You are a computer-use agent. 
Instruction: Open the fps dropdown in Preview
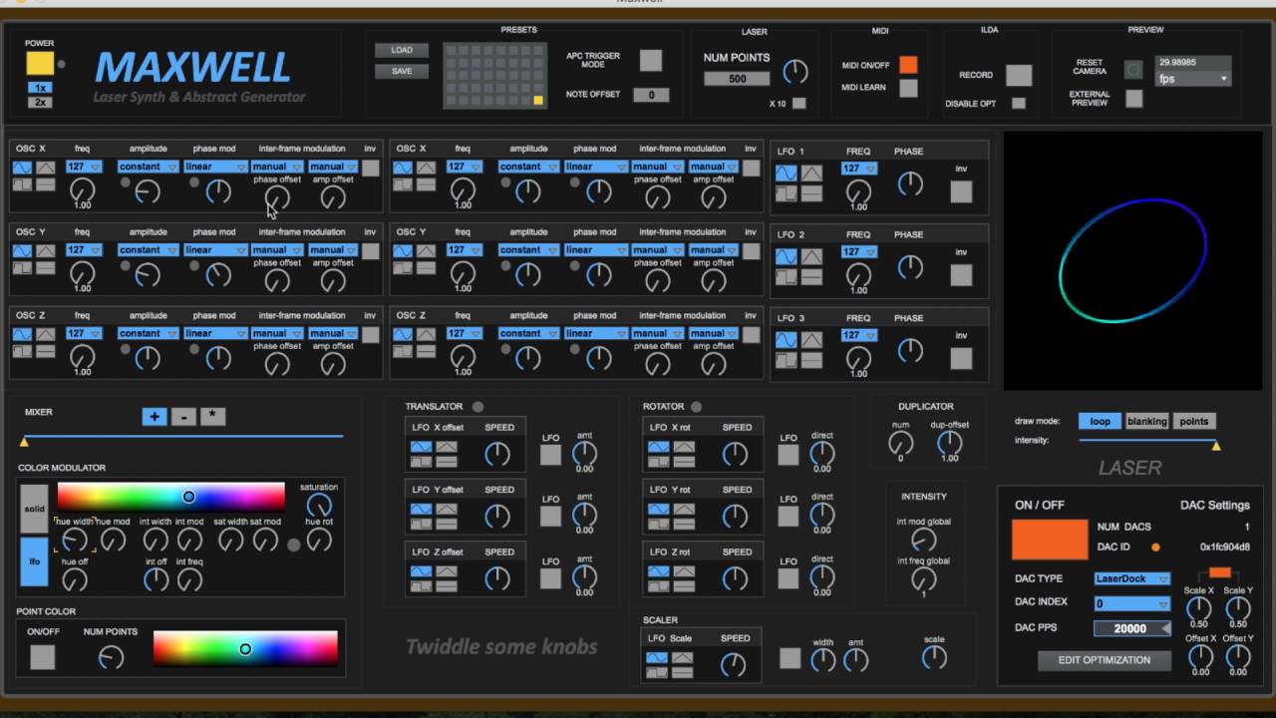(1193, 79)
